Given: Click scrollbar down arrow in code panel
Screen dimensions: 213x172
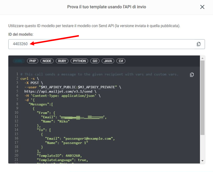Looking at the screenshot, I should coord(202,161).
